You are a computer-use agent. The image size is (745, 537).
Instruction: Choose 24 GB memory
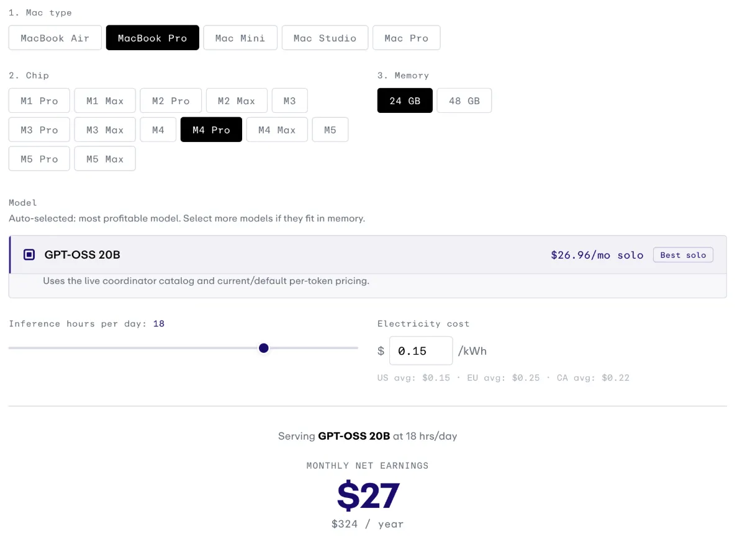click(405, 100)
